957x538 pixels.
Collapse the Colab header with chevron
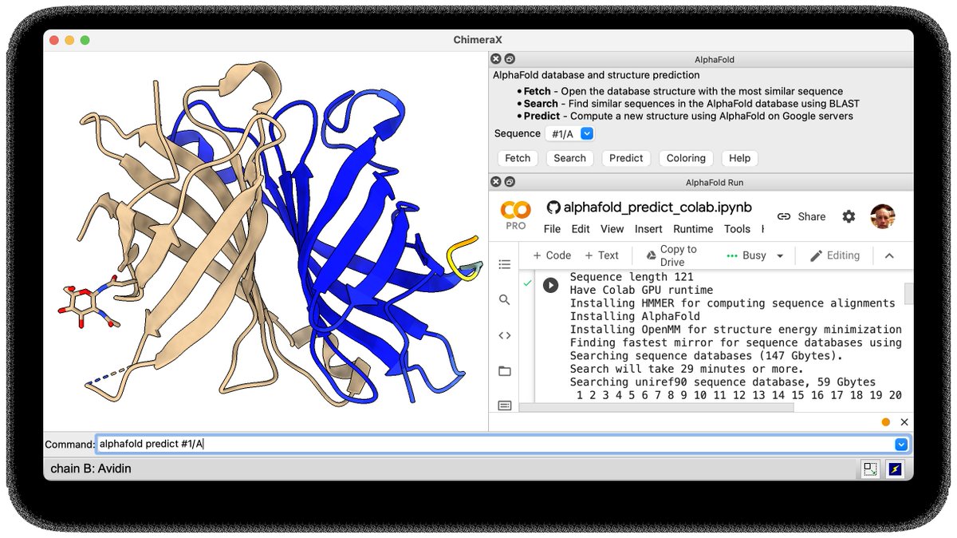[889, 255]
